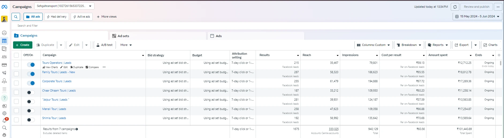504x138 pixels.
Task: Open the three-dot more options menu
Action: tap(498, 7)
